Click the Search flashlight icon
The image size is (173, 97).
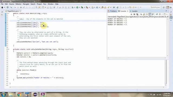pyautogui.click(x=109, y=7)
